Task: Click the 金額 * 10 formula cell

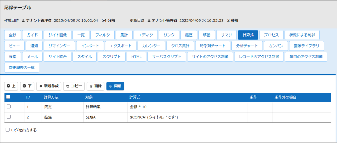Action: pyautogui.click(x=188, y=107)
